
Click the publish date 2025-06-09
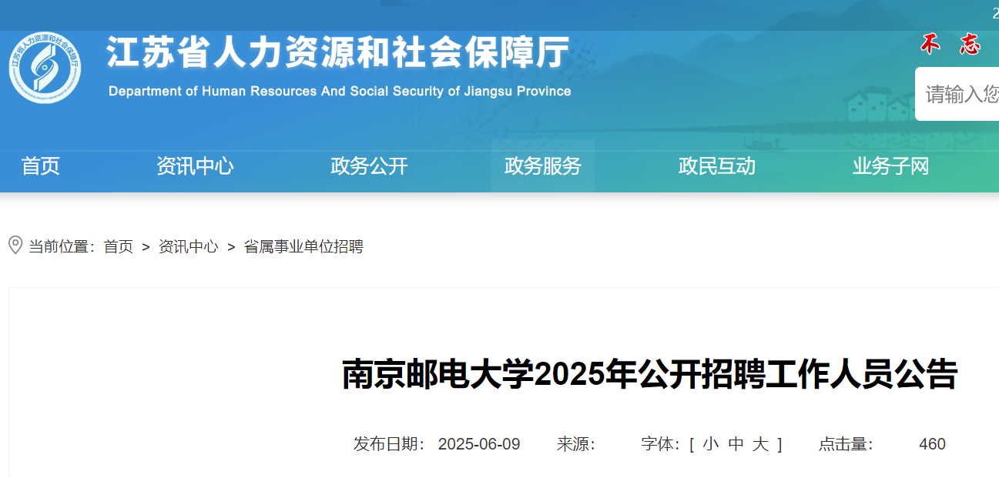[x=479, y=444]
